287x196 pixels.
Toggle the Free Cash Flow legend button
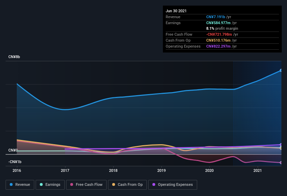click(86, 185)
